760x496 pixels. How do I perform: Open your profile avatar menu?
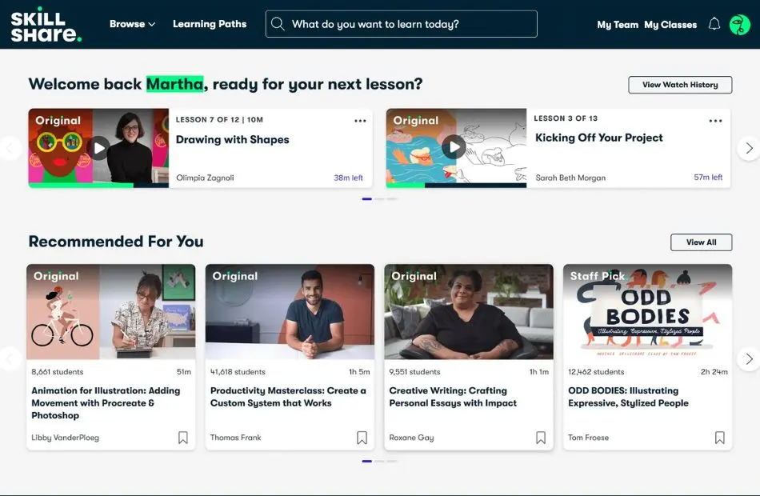tap(738, 24)
